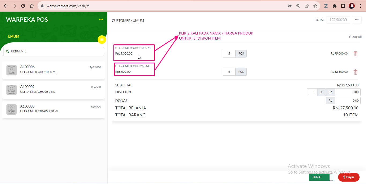Edit quantity of ULTRA MILK CHO 250 ML

click(229, 72)
